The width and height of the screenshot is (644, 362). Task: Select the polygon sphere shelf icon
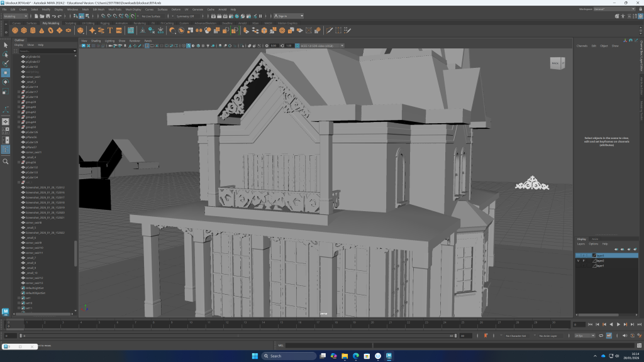[16, 30]
